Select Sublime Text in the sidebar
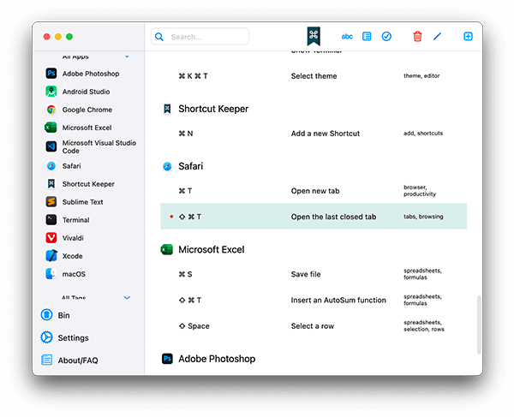This screenshot has height=417, width=514. pos(82,202)
